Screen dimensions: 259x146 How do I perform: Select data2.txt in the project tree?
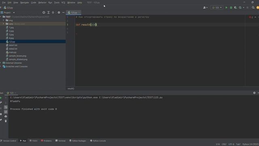point(13,49)
